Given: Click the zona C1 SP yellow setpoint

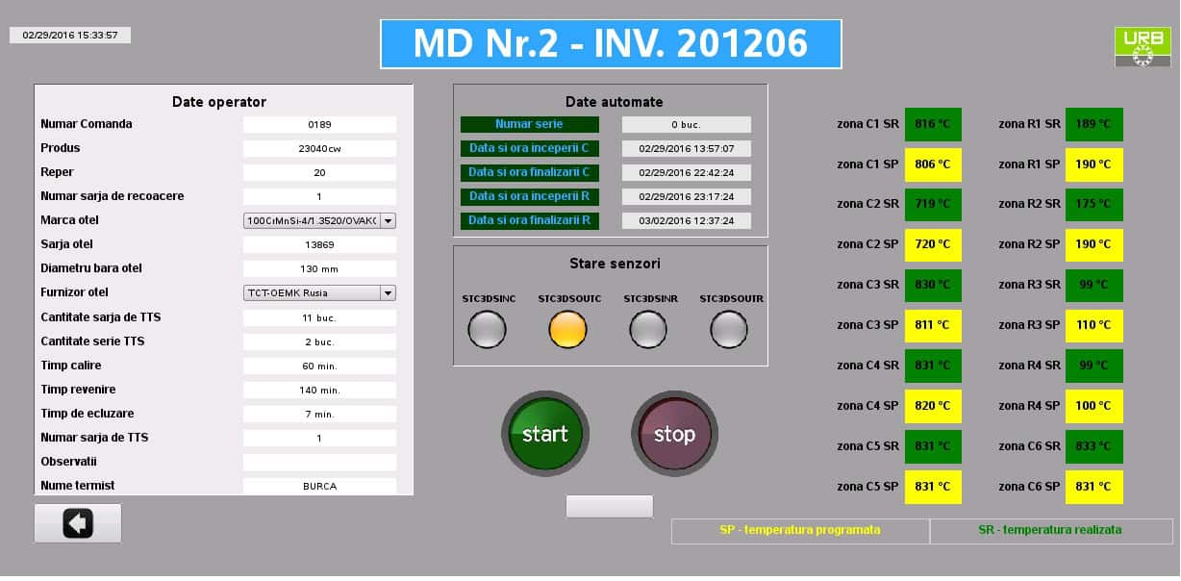Looking at the screenshot, I should tap(933, 164).
